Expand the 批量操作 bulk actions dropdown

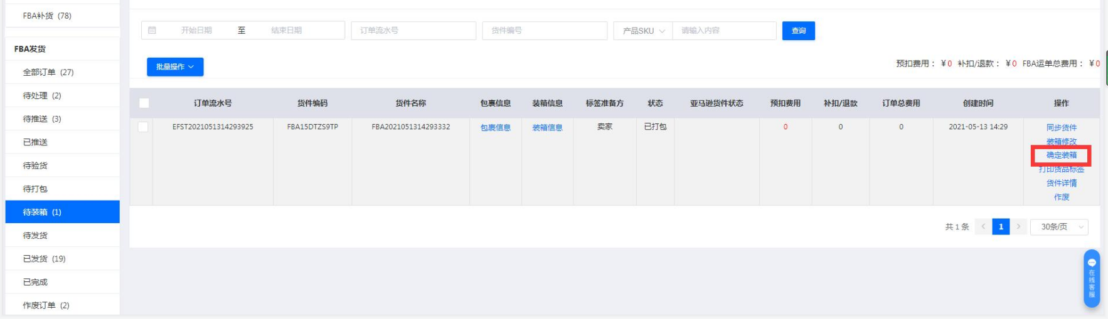(x=175, y=66)
